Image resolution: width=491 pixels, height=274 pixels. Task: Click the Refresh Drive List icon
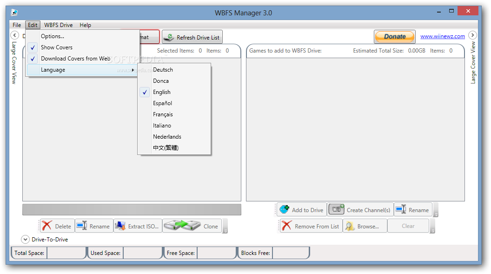point(169,37)
